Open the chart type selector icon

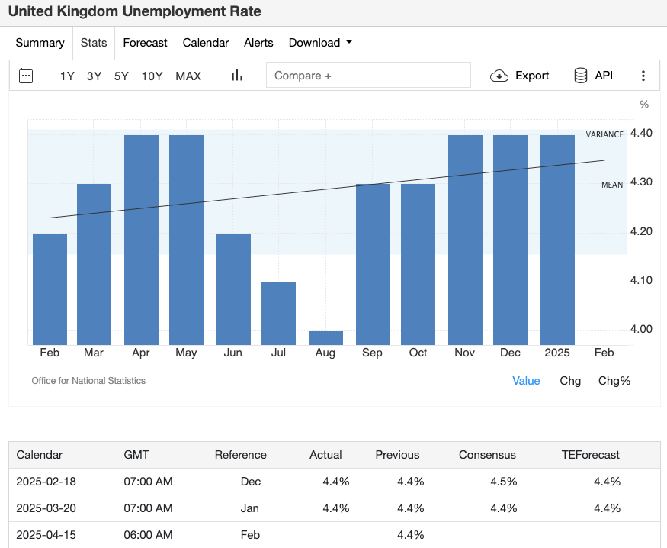(236, 75)
